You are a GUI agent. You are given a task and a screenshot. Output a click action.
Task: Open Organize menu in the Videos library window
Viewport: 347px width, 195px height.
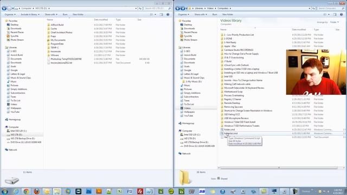pos(183,15)
